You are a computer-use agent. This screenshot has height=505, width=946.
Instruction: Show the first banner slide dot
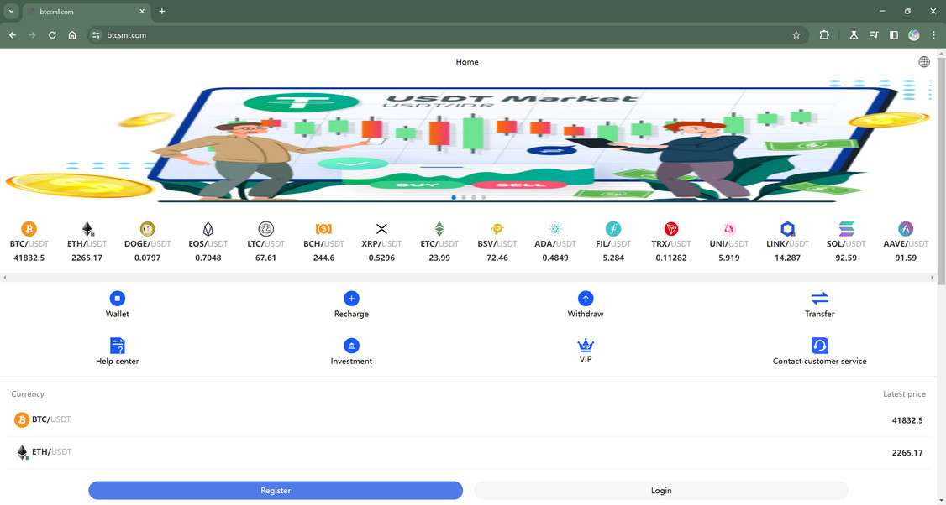454,197
